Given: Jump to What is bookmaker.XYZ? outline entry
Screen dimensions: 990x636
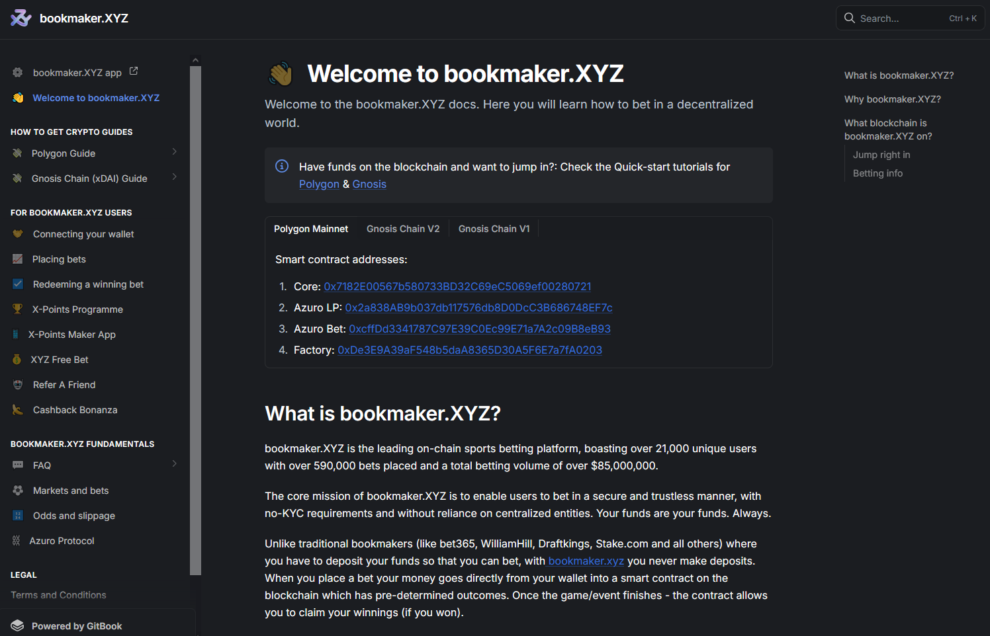Looking at the screenshot, I should coord(899,75).
